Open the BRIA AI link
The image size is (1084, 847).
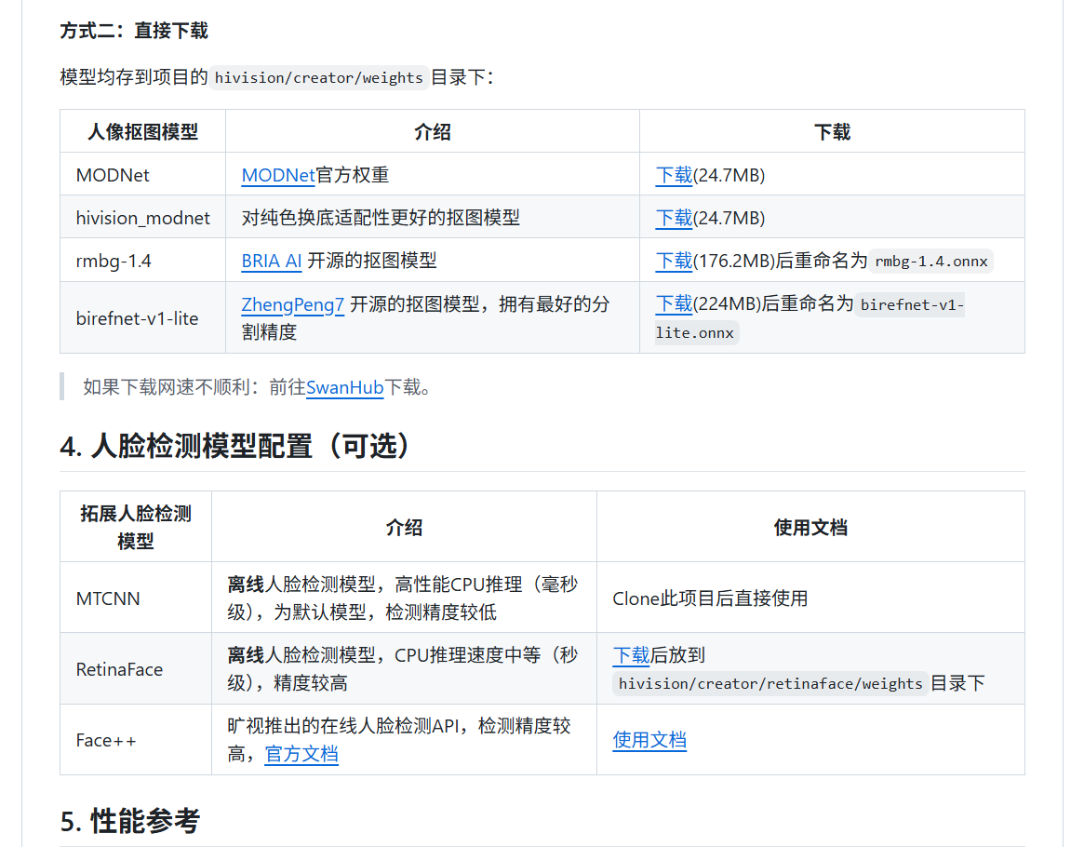tap(272, 261)
